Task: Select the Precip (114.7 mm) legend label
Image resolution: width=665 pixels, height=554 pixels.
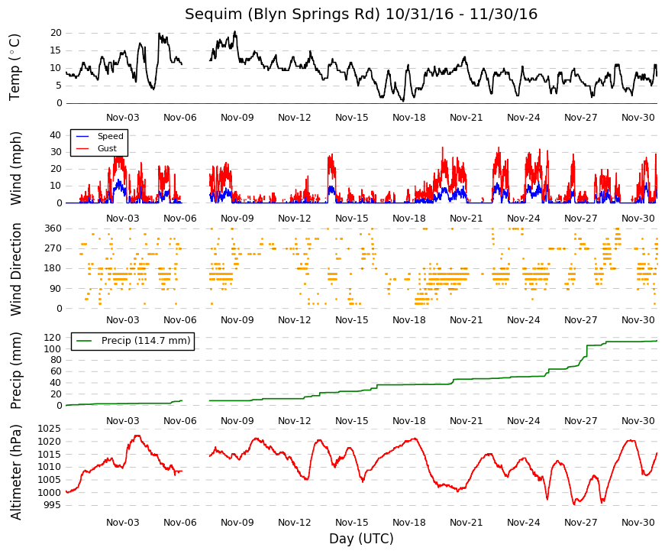Action: (146, 341)
